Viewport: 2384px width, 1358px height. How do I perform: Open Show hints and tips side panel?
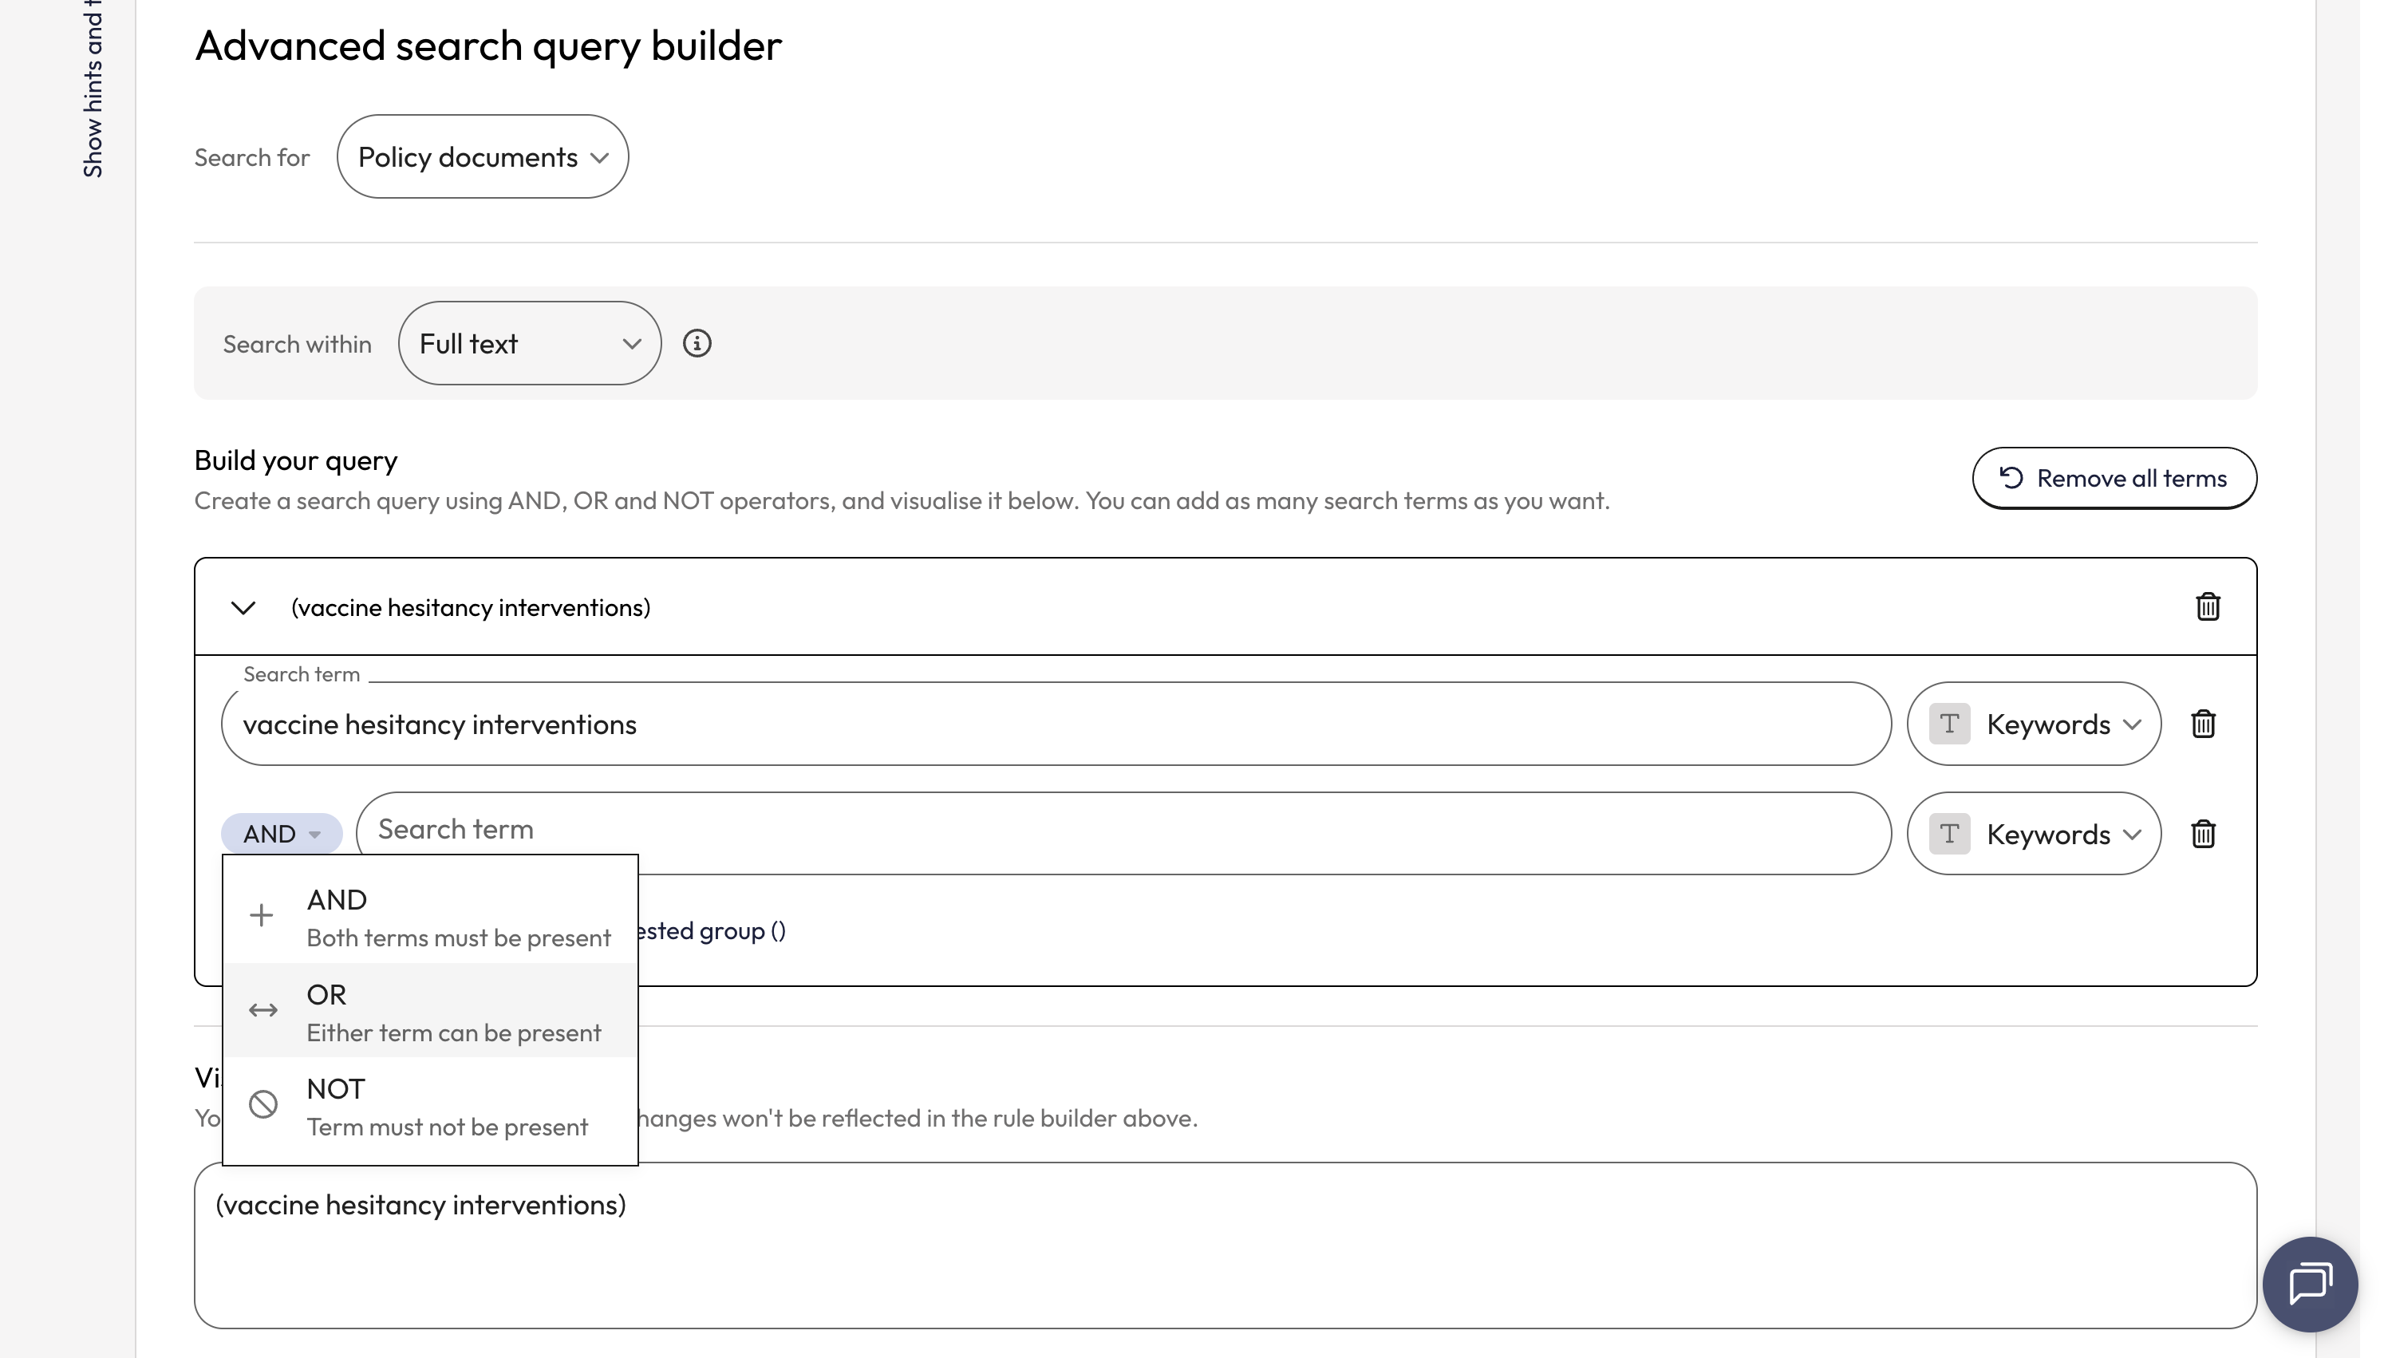(93, 89)
